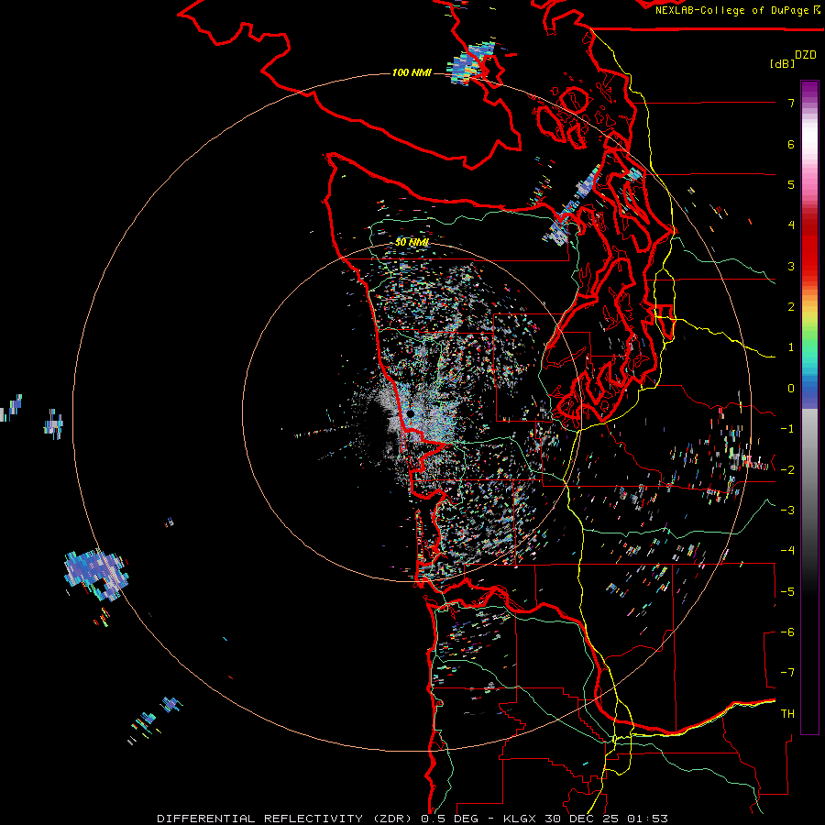The width and height of the screenshot is (825, 825).
Task: Click the -3 value on the color scale
Action: (x=787, y=510)
